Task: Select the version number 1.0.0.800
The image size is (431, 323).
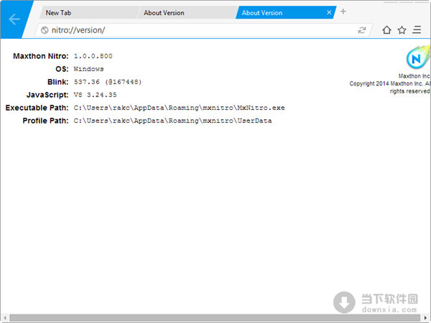Action: 93,56
